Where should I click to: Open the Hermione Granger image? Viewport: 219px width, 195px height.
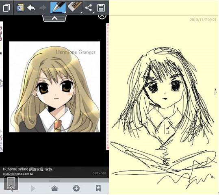point(54,87)
